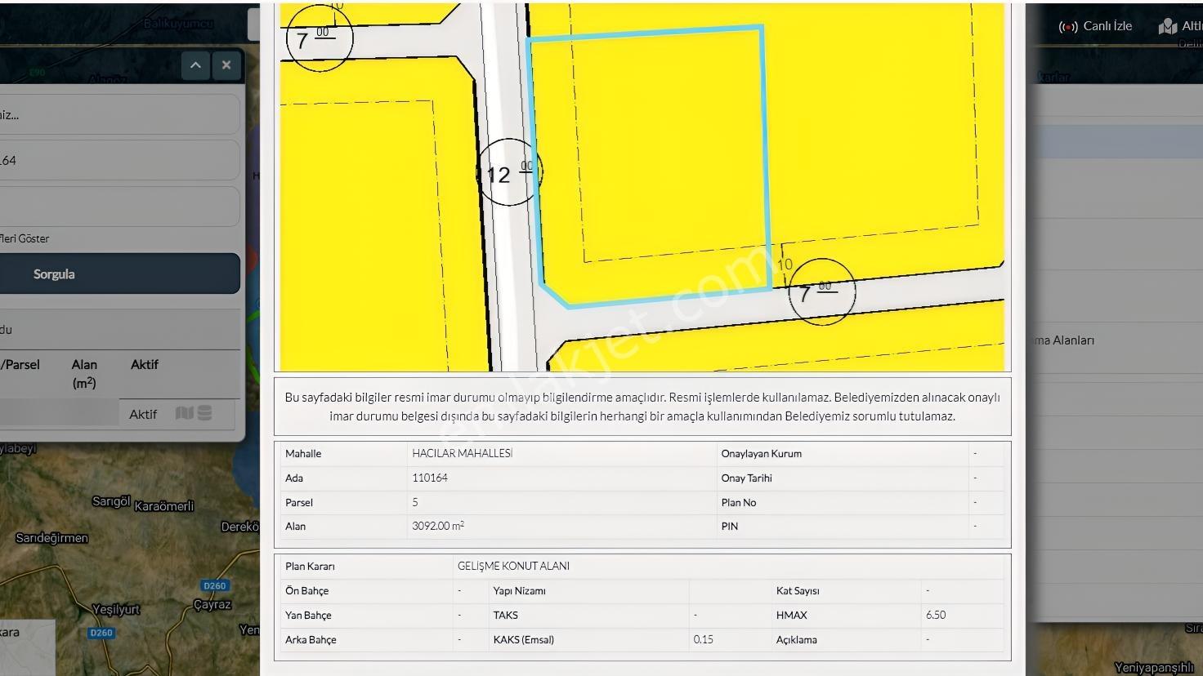
Task: Click the database stack icon in the Aktif row
Action: click(204, 413)
